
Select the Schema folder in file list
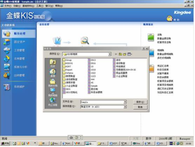[68, 73]
